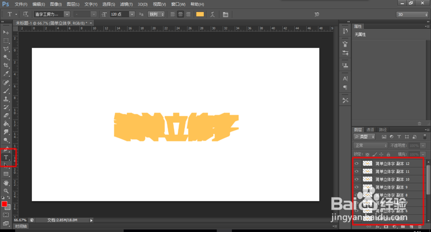This screenshot has height=232, width=431.
Task: Open the opacity 不透明度 dropdown arrow
Action: click(x=424, y=145)
